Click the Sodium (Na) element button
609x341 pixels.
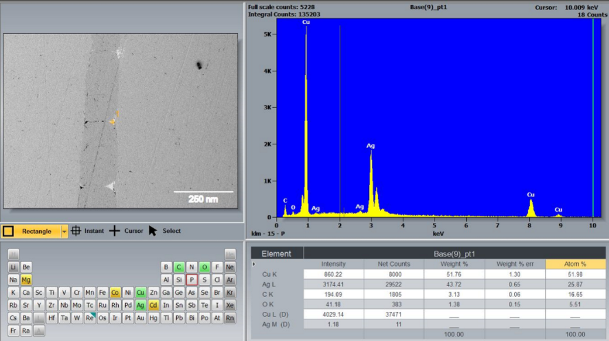tap(13, 280)
